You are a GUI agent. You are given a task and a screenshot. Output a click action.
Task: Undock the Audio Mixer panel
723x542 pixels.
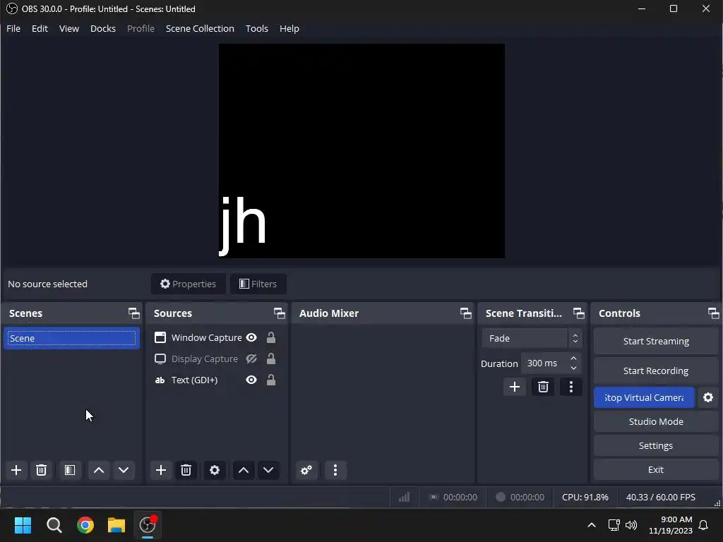point(466,313)
